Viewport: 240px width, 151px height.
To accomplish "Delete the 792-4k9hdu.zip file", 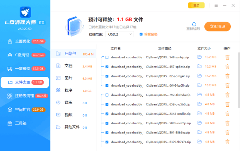I will pos(228,95).
